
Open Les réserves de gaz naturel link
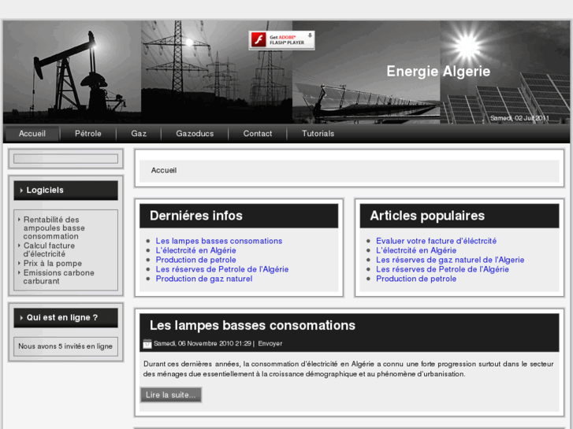pyautogui.click(x=450, y=260)
